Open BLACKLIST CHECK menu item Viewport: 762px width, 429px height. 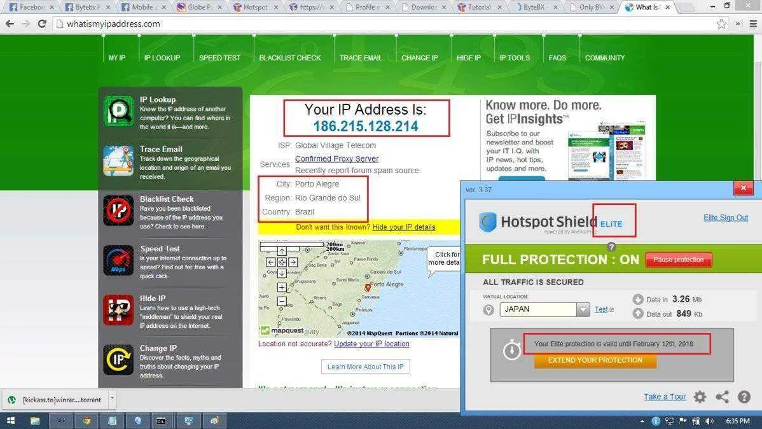(x=290, y=58)
